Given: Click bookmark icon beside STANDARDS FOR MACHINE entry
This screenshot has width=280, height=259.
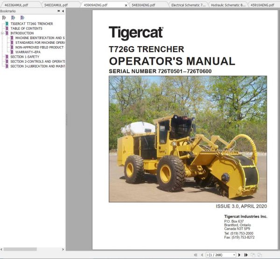Looking at the screenshot, I should (12, 42).
